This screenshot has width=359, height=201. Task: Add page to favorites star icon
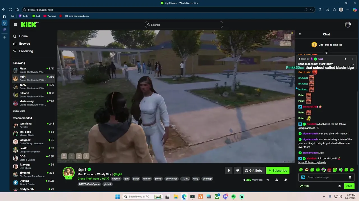coord(312,9)
